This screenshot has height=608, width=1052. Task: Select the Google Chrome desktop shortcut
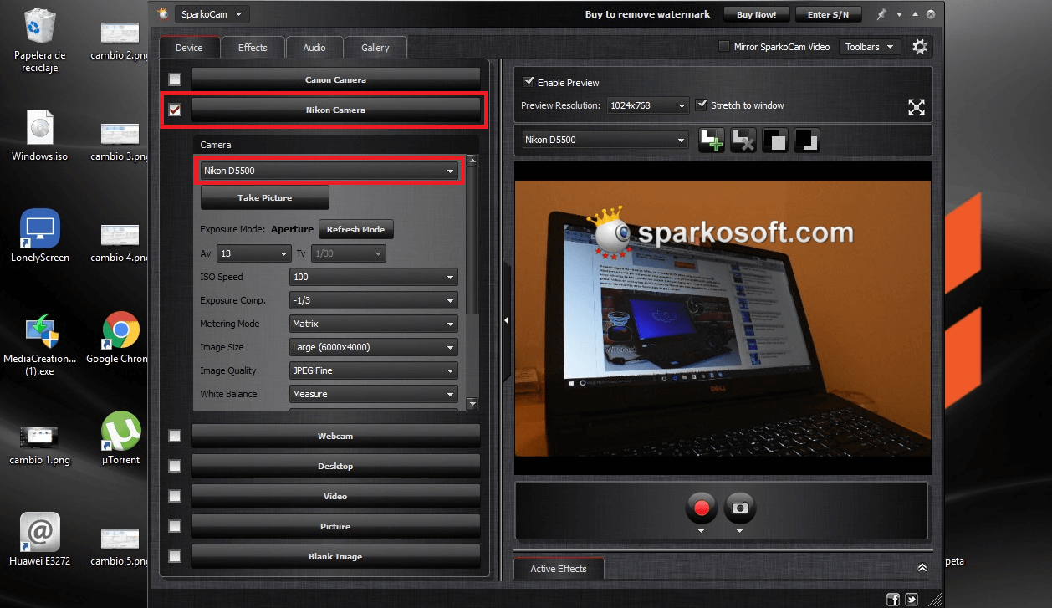pos(120,338)
